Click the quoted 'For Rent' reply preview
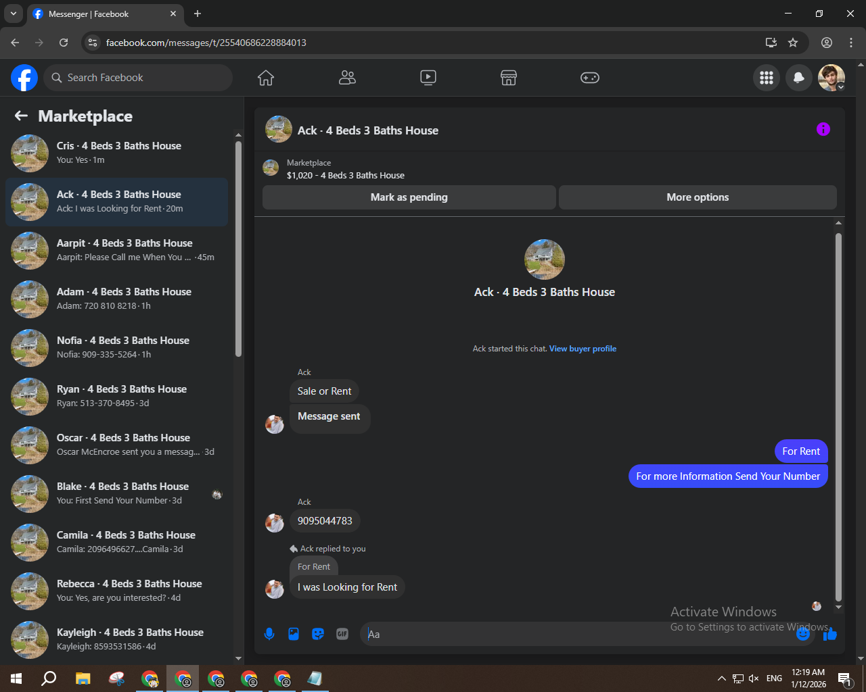866x692 pixels. [x=314, y=567]
